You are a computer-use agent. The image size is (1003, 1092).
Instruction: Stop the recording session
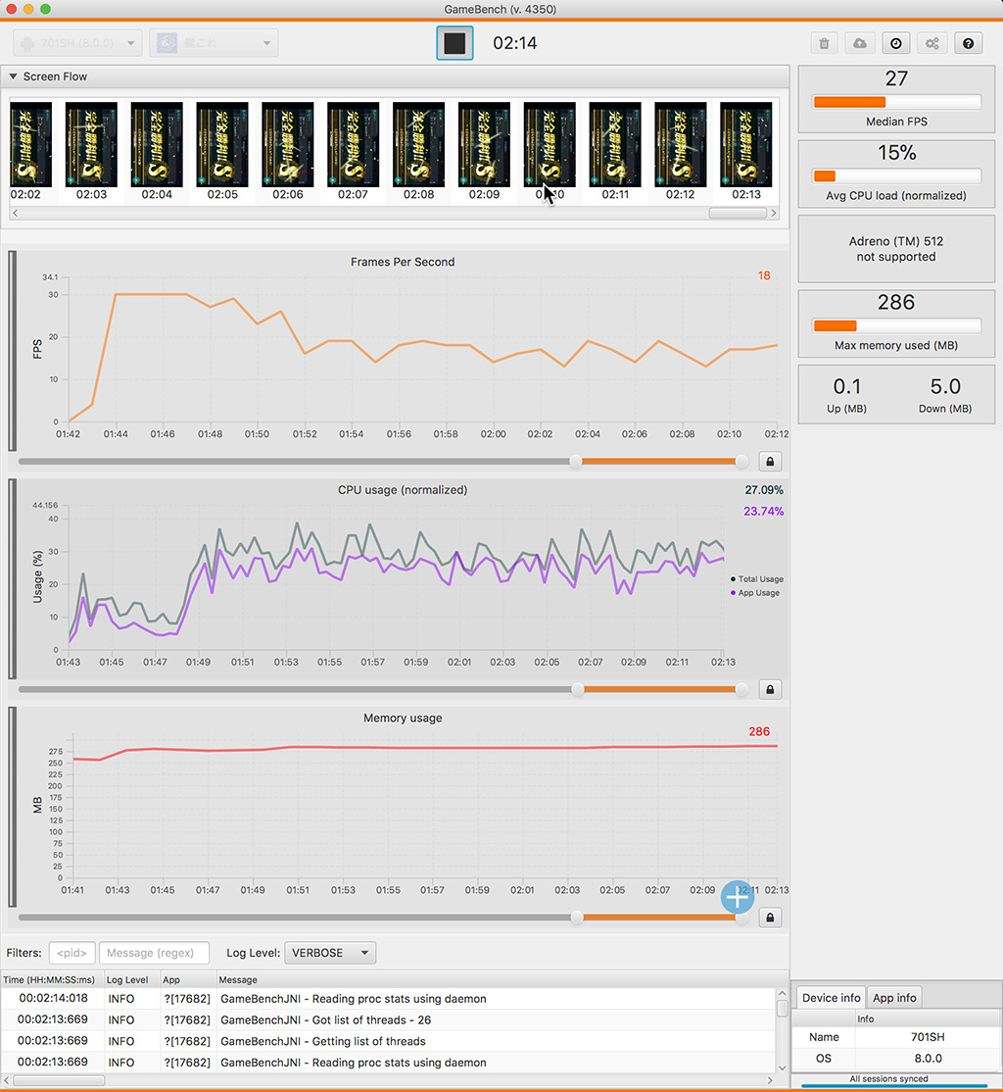(454, 43)
